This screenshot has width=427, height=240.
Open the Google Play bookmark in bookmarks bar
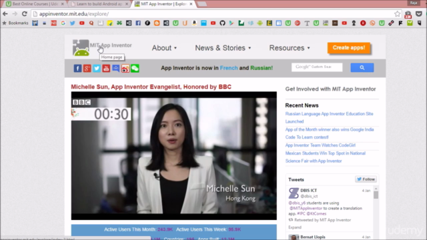click(232, 23)
